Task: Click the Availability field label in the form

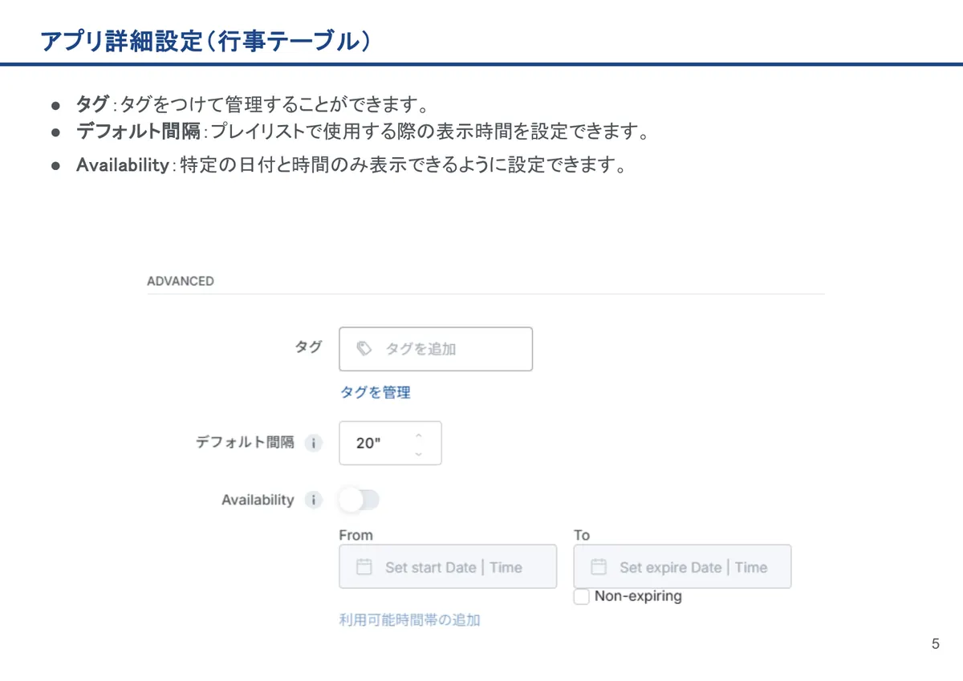Action: coord(258,500)
